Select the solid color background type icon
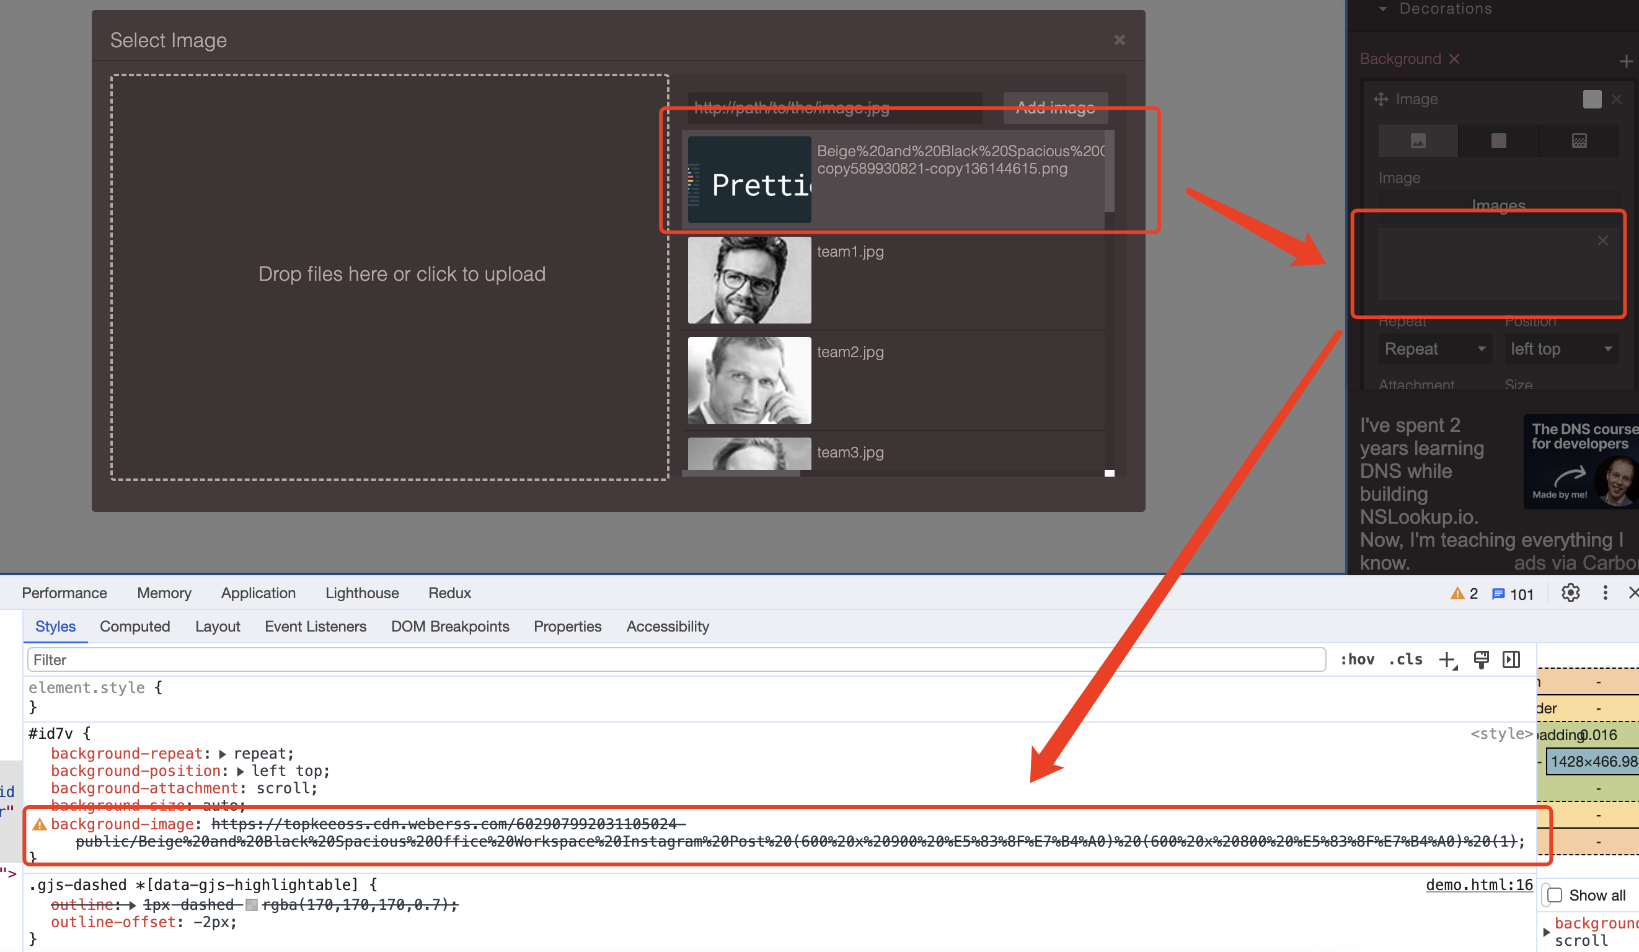The height and width of the screenshot is (952, 1639). pos(1498,141)
